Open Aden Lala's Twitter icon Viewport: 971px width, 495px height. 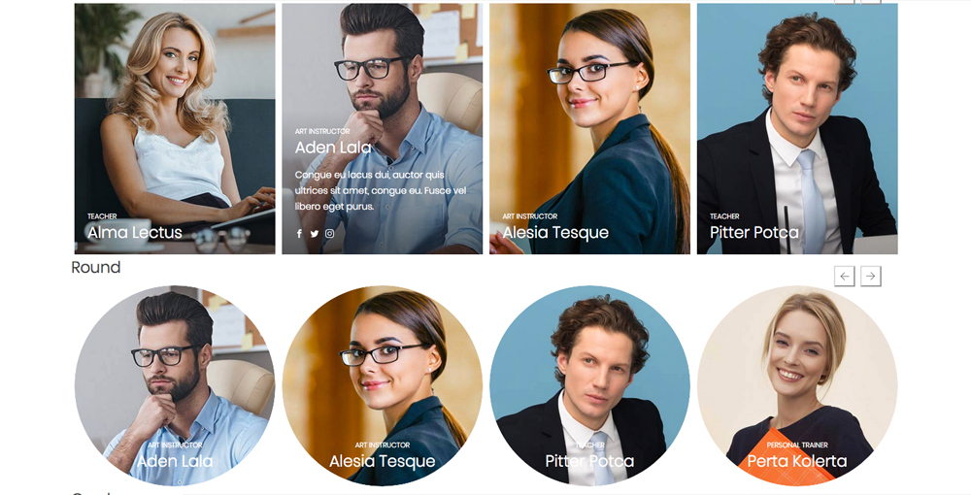314,233
